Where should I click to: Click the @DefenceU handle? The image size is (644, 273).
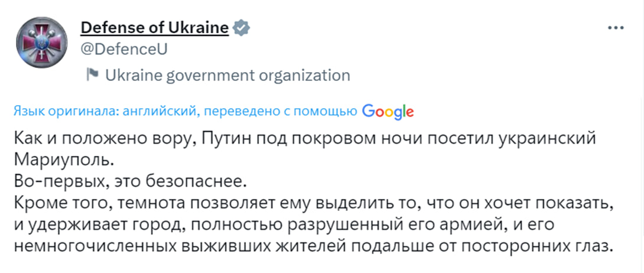coord(124,49)
